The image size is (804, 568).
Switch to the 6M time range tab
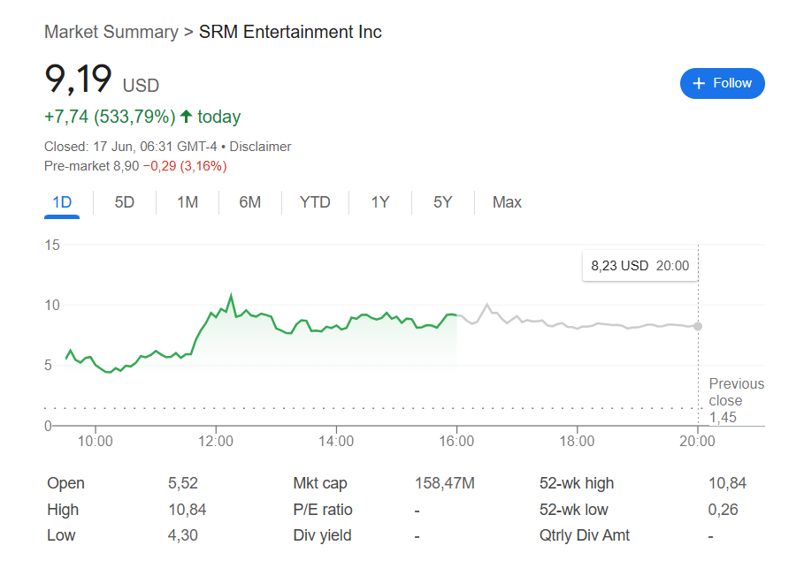pos(249,202)
